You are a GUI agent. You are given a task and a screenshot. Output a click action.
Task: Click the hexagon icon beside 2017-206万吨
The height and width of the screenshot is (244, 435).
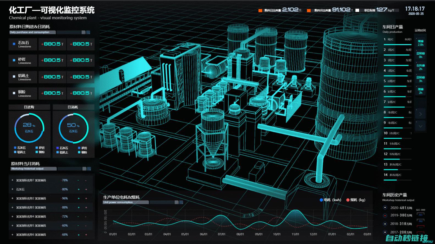[x=385, y=232]
